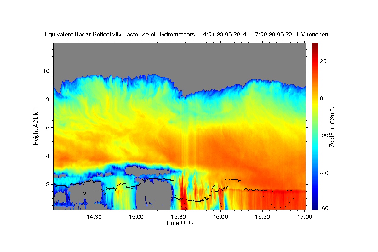Click the '16:00' time tick label
Screen dimensions: 378x252
click(x=221, y=217)
